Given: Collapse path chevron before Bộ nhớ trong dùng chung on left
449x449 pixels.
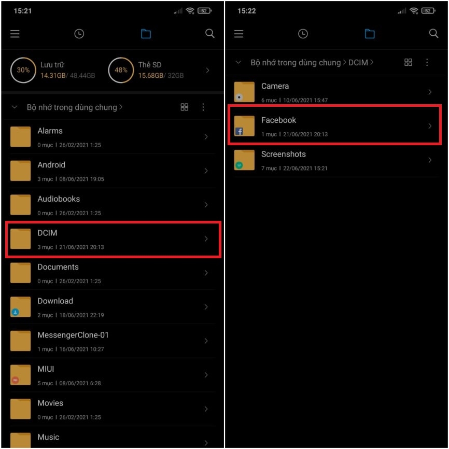Looking at the screenshot, I should tap(15, 107).
